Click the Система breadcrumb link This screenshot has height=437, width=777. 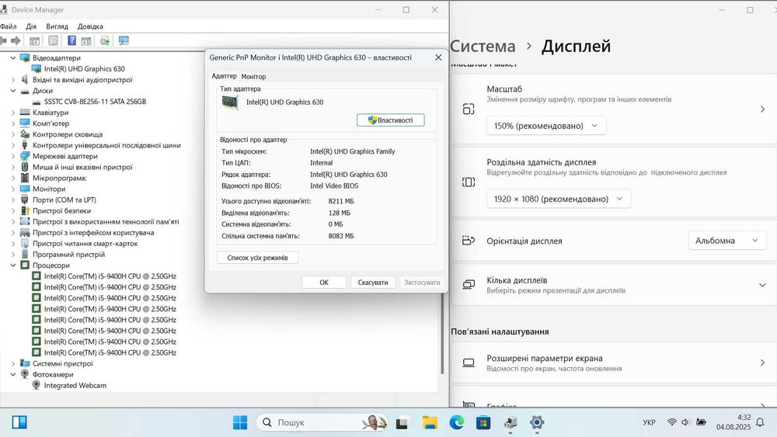point(483,46)
